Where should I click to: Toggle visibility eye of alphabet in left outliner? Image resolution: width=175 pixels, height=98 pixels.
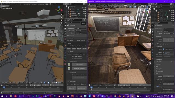pos(84,10)
